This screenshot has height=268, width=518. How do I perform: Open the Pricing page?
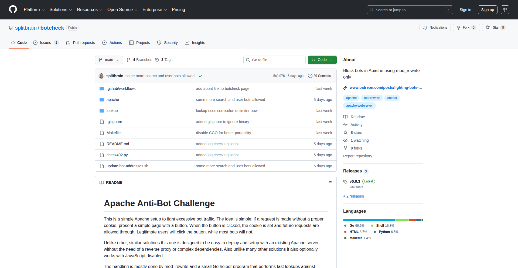coord(178,10)
